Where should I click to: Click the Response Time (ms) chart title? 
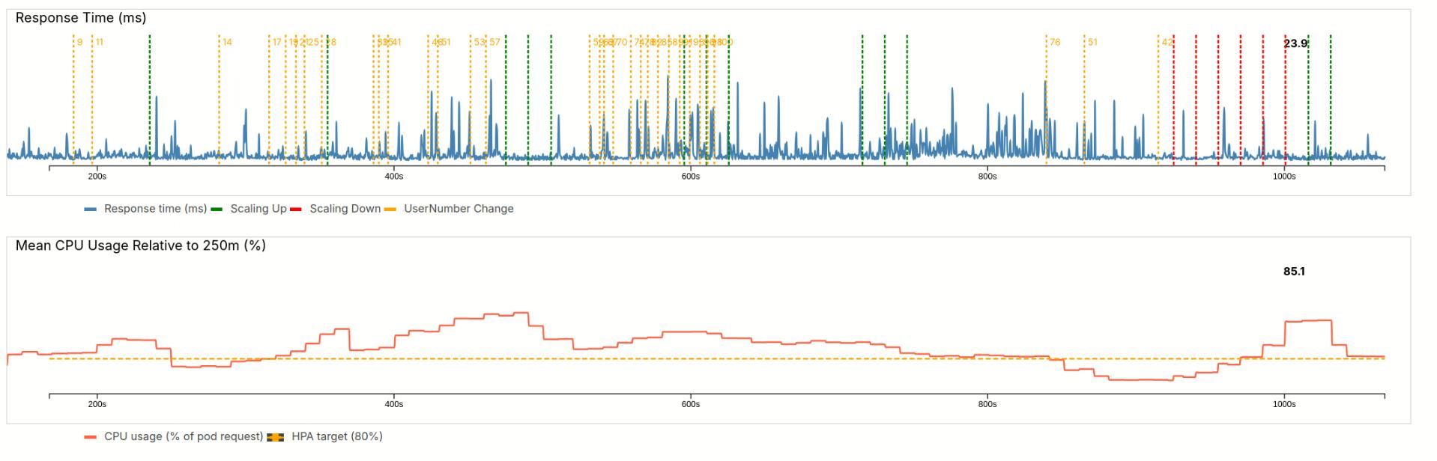coord(81,17)
